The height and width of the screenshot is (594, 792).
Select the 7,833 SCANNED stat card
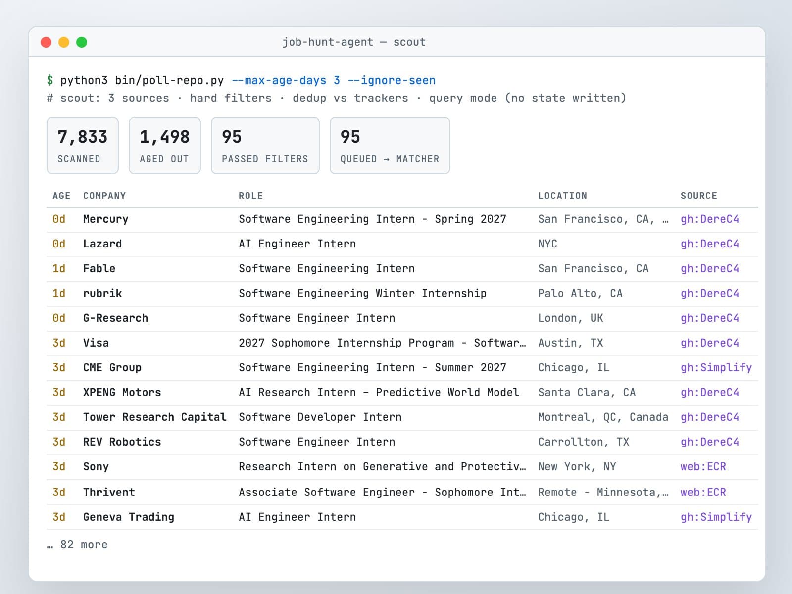[83, 146]
